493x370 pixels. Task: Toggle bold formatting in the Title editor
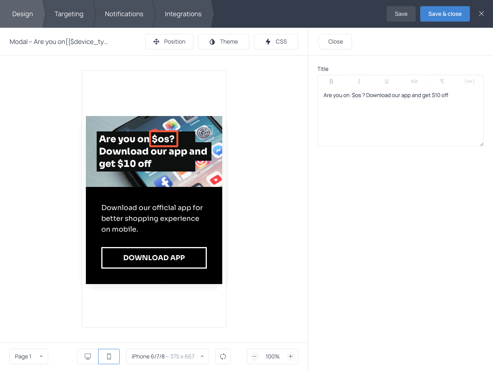[331, 81]
